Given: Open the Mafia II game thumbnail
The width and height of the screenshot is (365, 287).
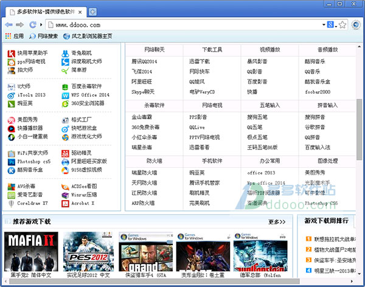Looking at the screenshot, I should click(31, 251).
